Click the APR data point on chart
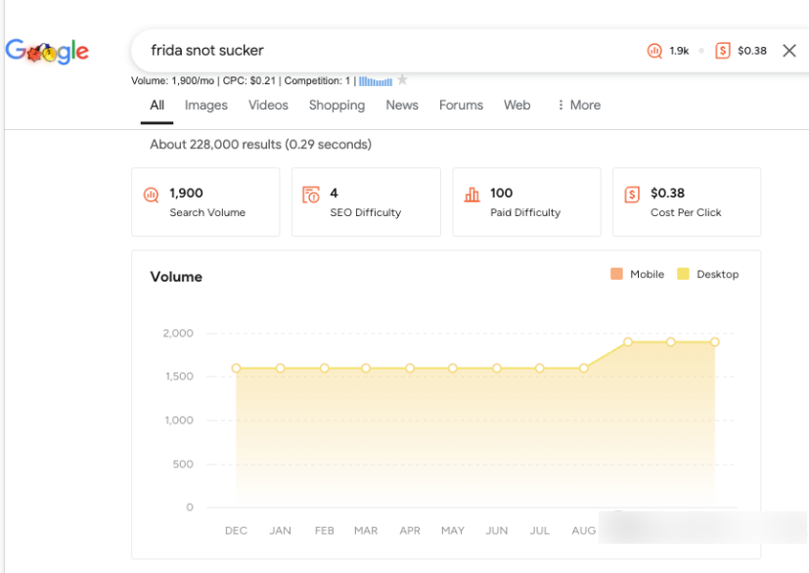 coord(410,369)
